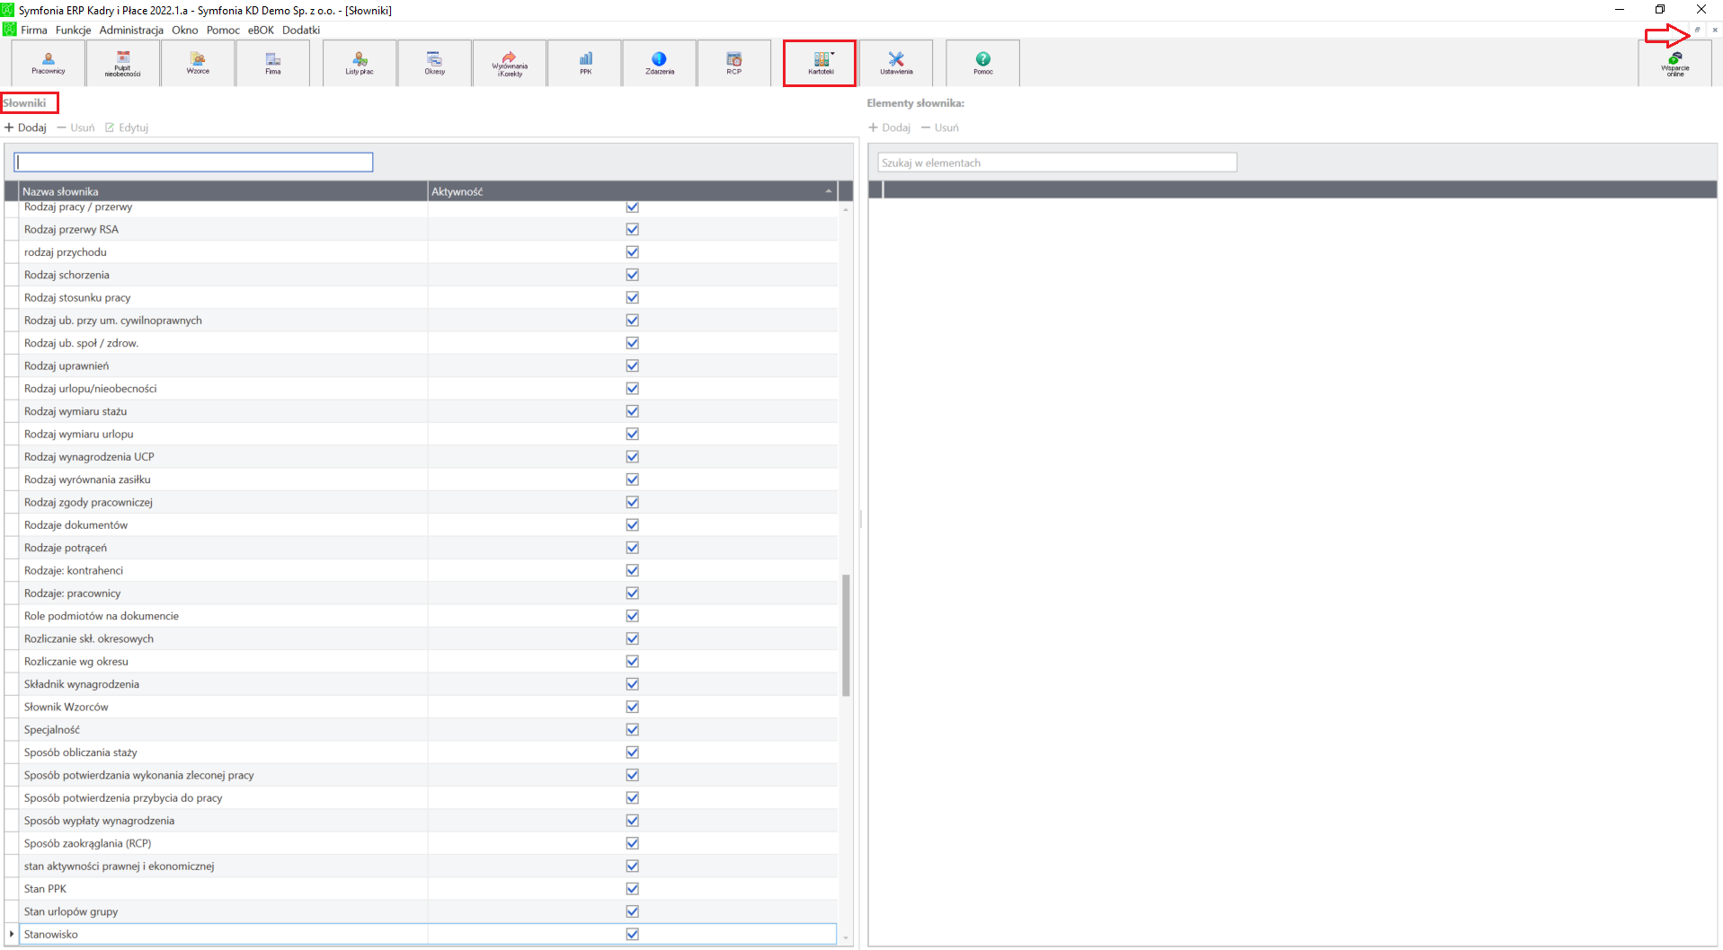1723x950 pixels.
Task: Open Wsparcie online icon
Action: tap(1674, 63)
